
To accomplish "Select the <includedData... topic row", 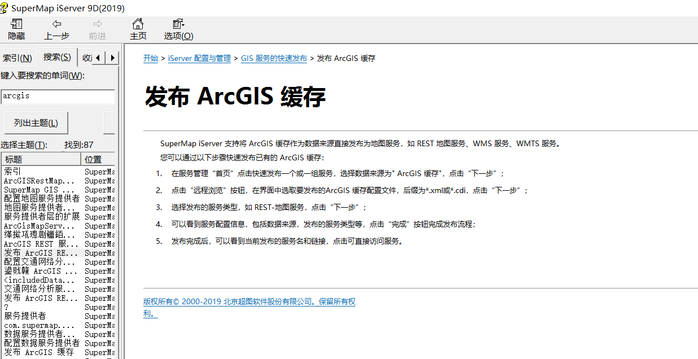I will coord(59,280).
